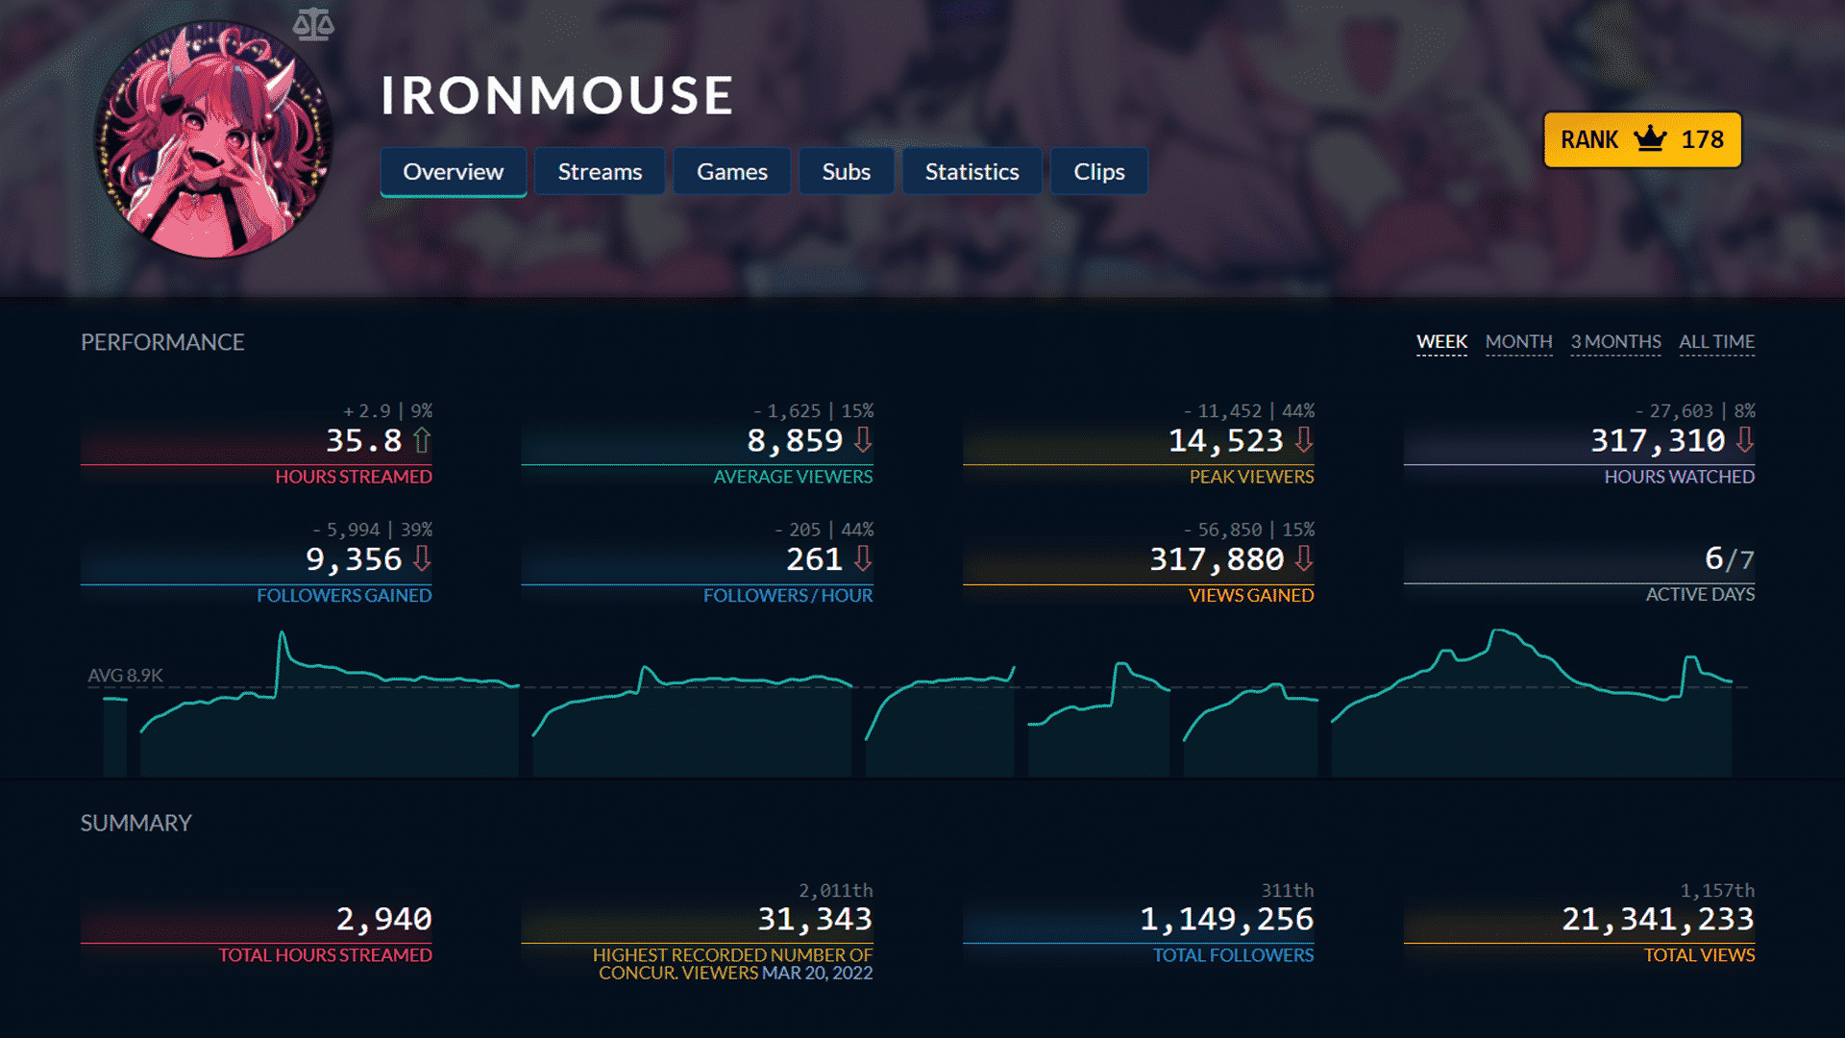Click the 317,880 views gained value
This screenshot has height=1038, width=1845.
tap(1217, 558)
